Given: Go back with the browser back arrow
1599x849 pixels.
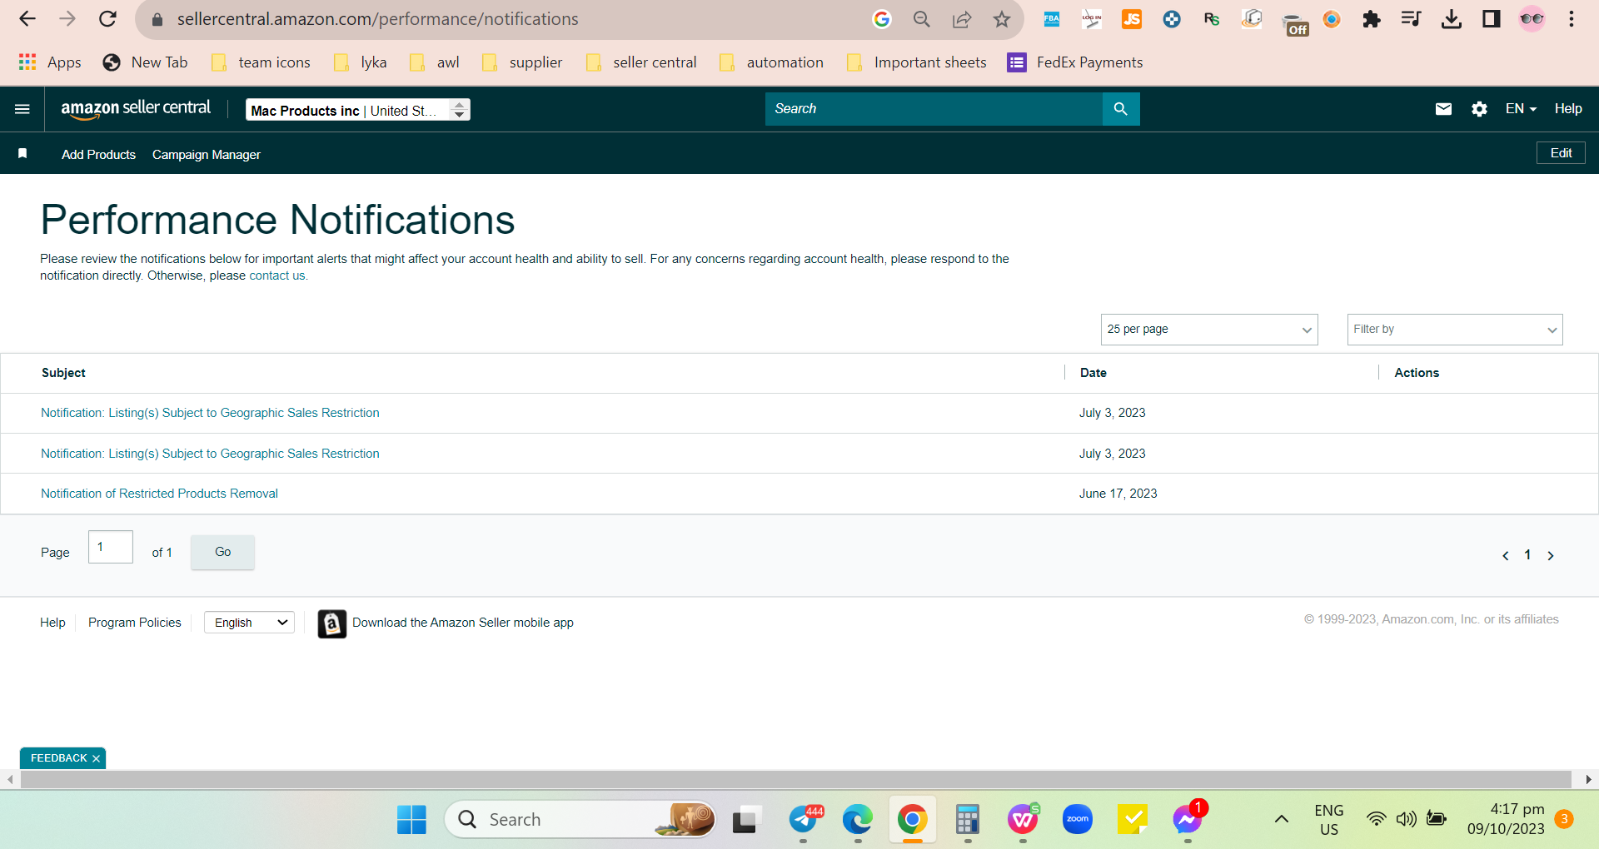Looking at the screenshot, I should click(27, 19).
